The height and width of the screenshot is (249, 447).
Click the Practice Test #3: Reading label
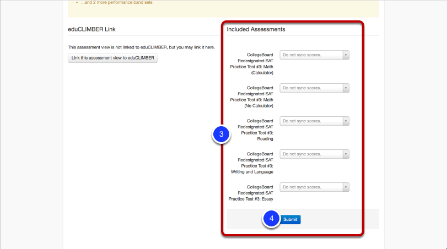click(x=255, y=130)
